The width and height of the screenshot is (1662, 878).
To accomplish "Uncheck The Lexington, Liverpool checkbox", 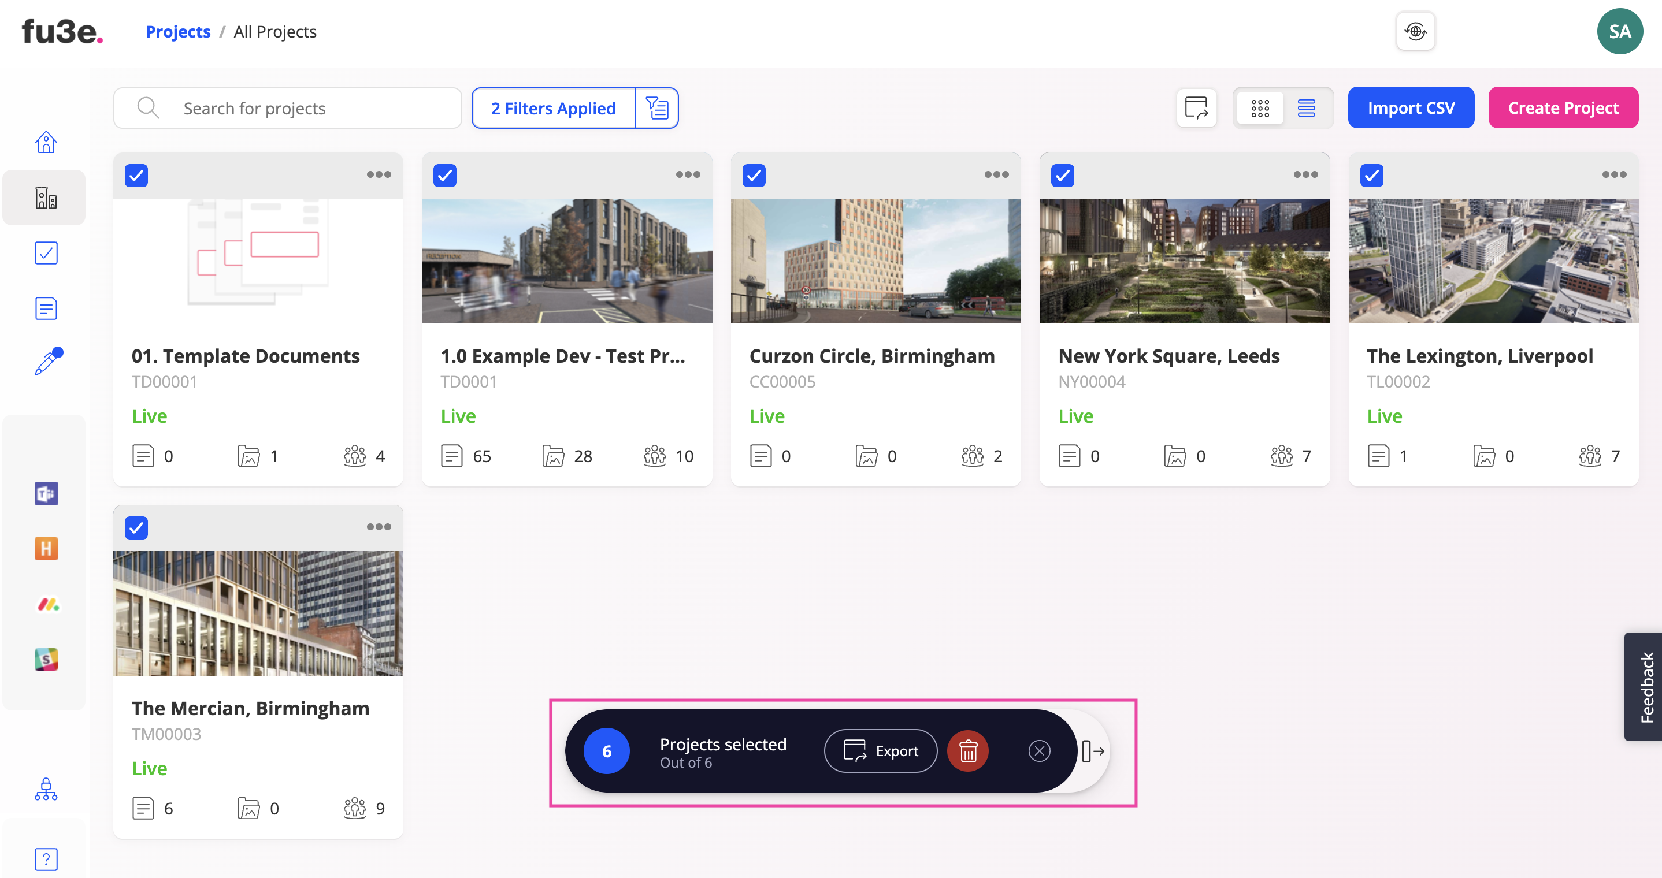I will coord(1372,176).
